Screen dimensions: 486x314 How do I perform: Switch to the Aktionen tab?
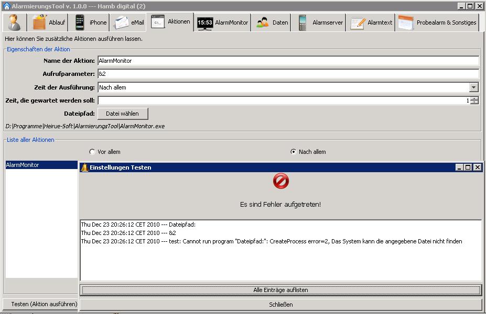171,22
